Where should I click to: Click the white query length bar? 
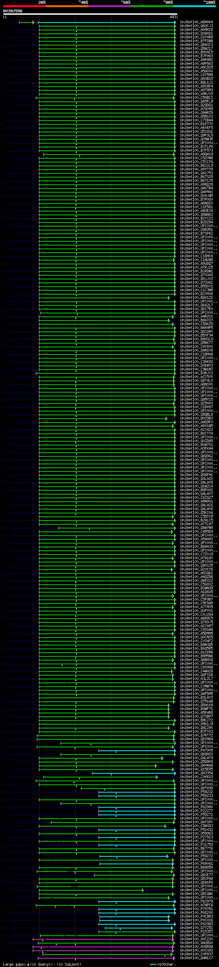tap(90, 14)
